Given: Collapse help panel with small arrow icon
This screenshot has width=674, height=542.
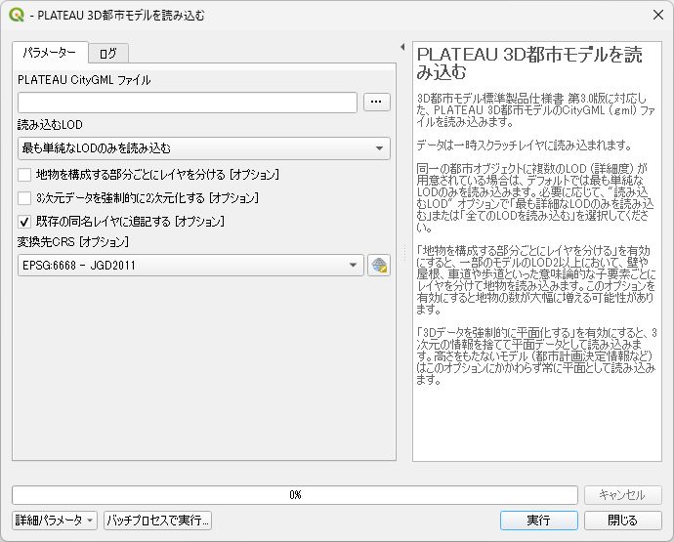Looking at the screenshot, I should click(402, 47).
